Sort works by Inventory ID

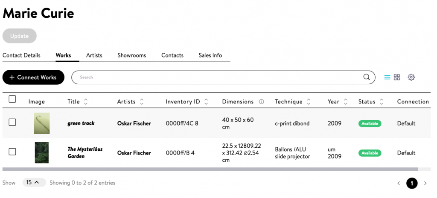click(x=206, y=102)
